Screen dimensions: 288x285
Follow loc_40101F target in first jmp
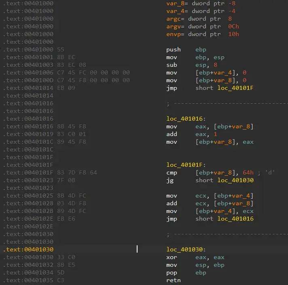coord(235,88)
